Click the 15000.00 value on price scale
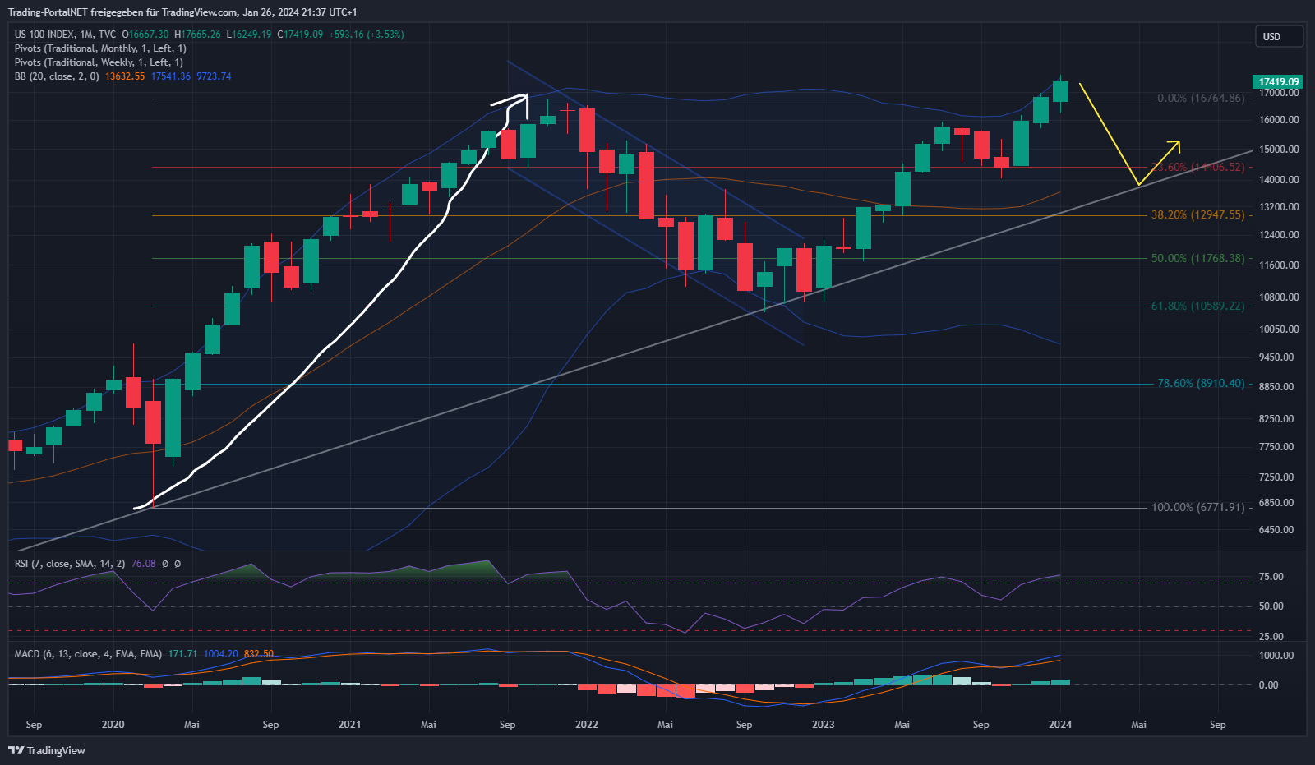Image resolution: width=1315 pixels, height=765 pixels. 1278,150
